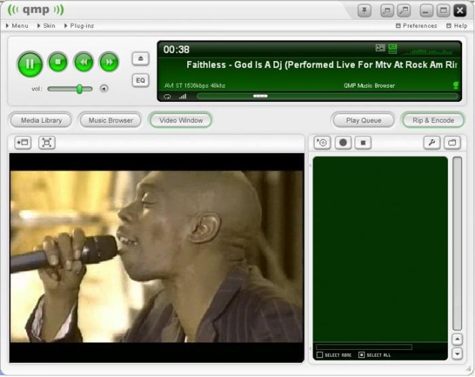This screenshot has height=377, width=475.
Task: Click the seek bar position marker
Action: [x=260, y=96]
